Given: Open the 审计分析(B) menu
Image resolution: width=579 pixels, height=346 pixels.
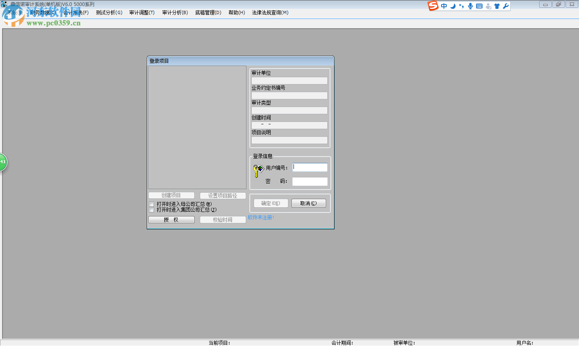Looking at the screenshot, I should point(175,12).
